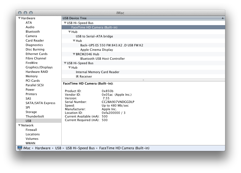Open Firewall under Network

31,130
